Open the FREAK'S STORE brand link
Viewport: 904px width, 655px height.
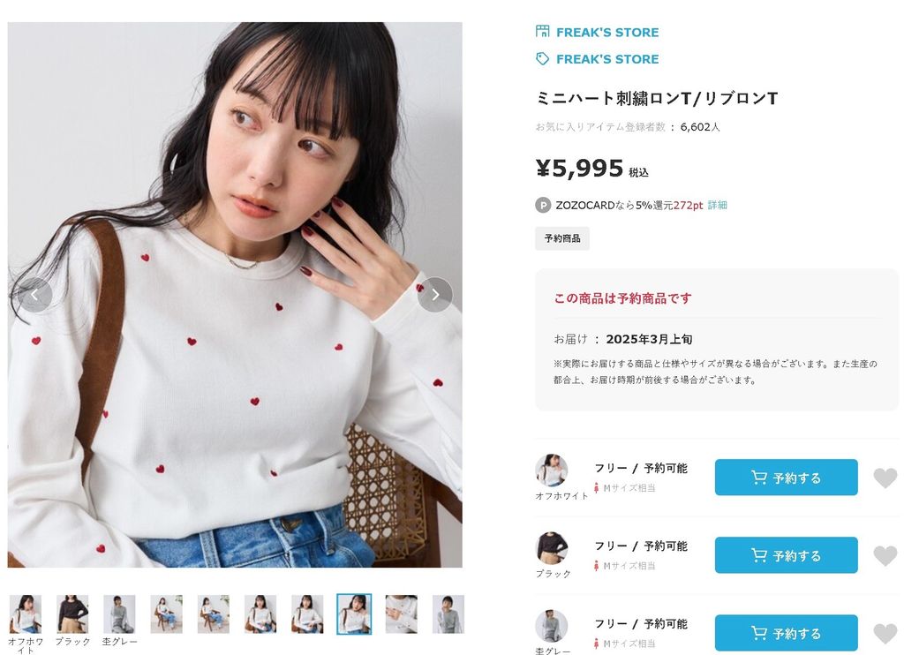point(607,59)
